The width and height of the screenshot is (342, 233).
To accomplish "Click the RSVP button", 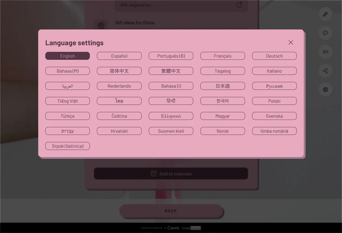I will coord(171,211).
